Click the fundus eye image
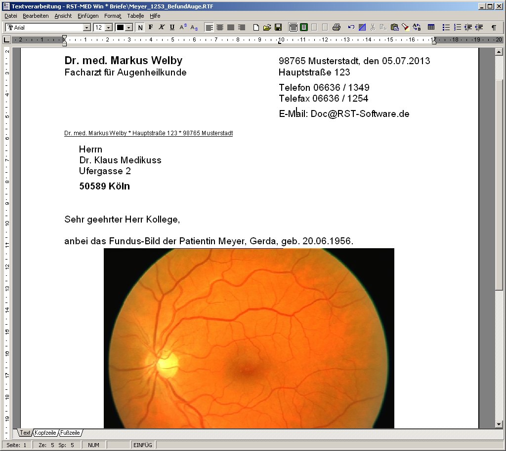This screenshot has width=506, height=451. point(249,338)
